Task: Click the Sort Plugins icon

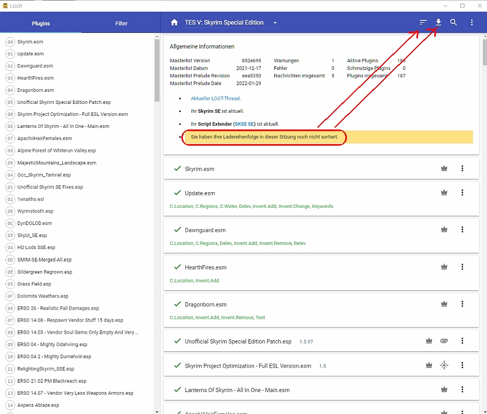Action: pos(423,22)
